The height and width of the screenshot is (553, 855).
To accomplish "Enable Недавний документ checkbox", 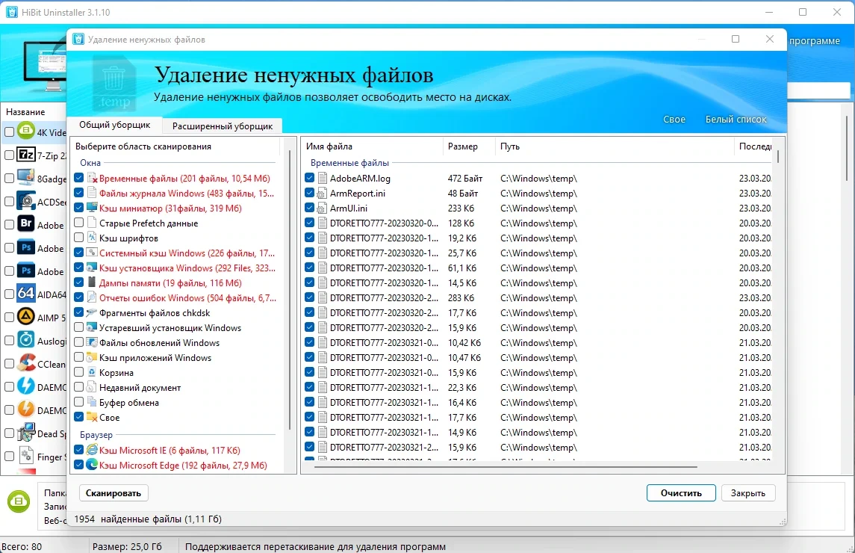I will [78, 387].
